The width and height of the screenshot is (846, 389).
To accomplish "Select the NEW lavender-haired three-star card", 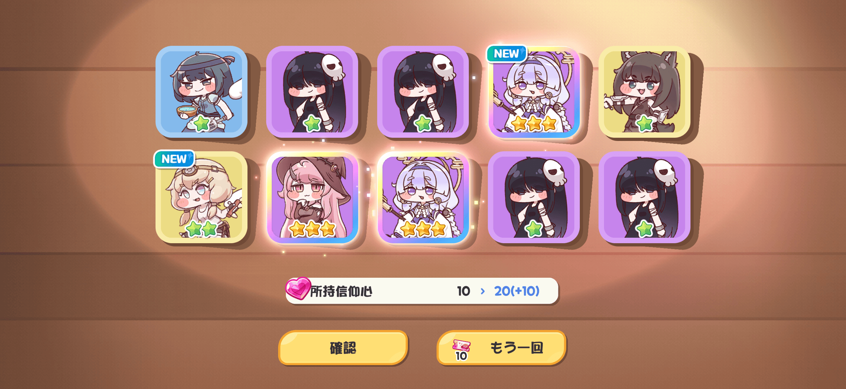I will tap(534, 92).
